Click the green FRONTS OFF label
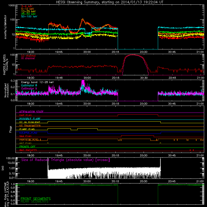 (x=27, y=147)
